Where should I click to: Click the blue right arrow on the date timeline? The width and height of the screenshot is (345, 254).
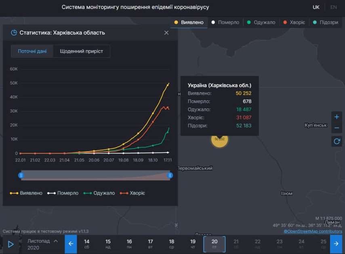pyautogui.click(x=337, y=244)
